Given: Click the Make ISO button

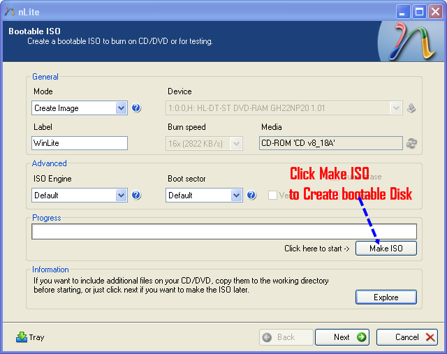Looking at the screenshot, I should click(386, 249).
